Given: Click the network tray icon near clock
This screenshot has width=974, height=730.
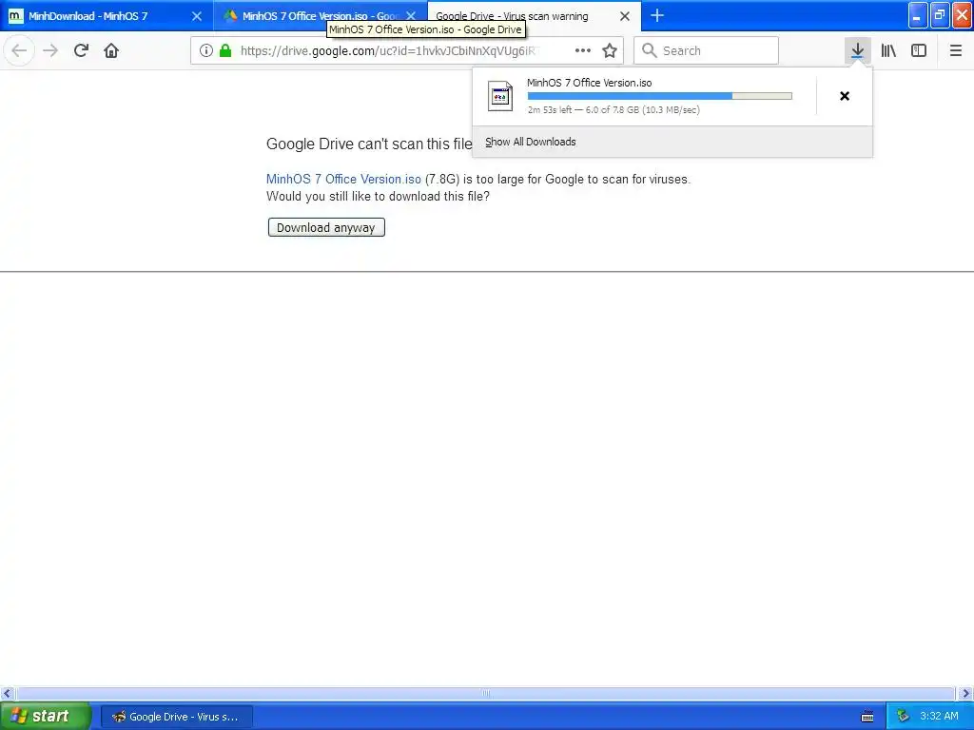Looking at the screenshot, I should point(904,717).
